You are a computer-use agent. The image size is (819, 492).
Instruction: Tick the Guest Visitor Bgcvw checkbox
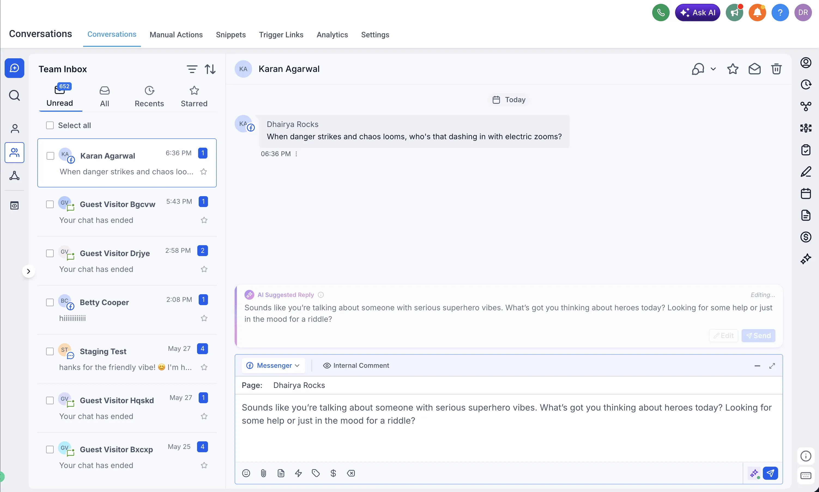[x=50, y=204]
